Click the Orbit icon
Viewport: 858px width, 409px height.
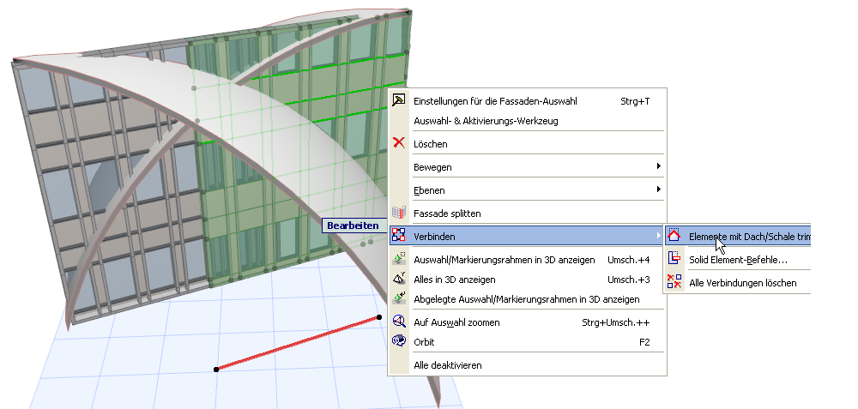click(399, 341)
